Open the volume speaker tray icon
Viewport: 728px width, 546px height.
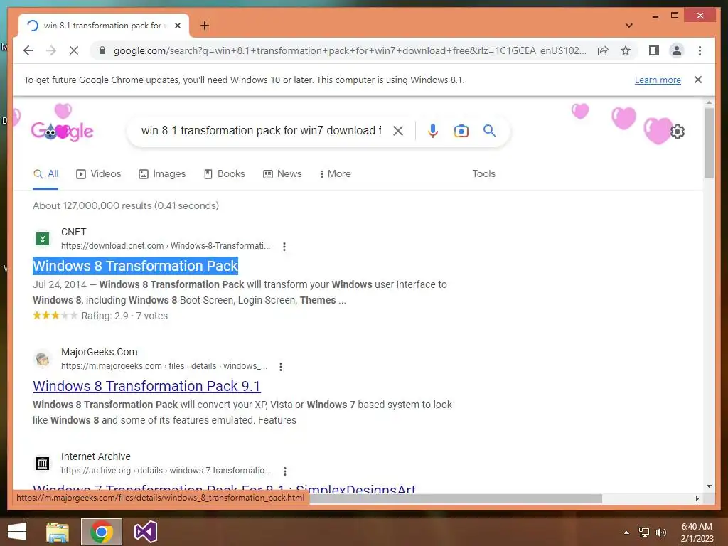coord(660,532)
